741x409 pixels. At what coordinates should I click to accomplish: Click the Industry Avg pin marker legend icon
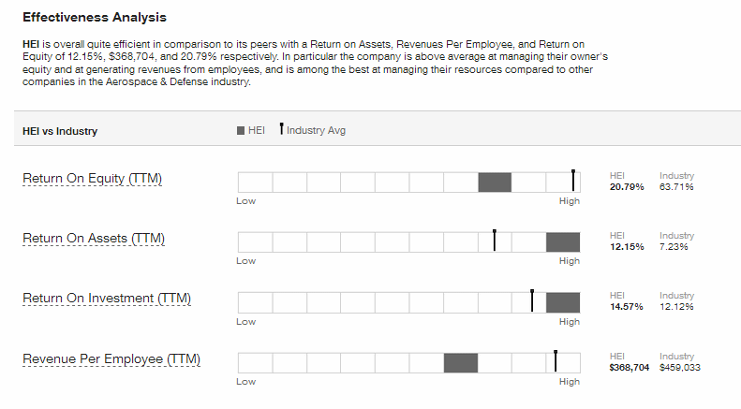click(281, 128)
